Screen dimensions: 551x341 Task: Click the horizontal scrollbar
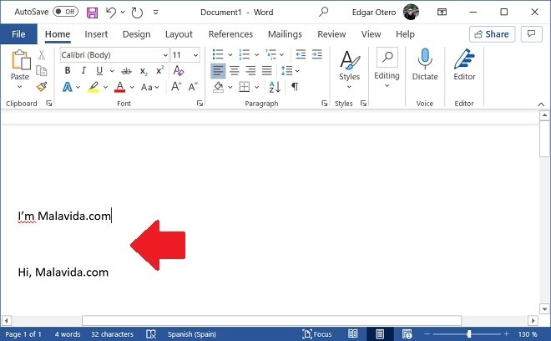271,321
